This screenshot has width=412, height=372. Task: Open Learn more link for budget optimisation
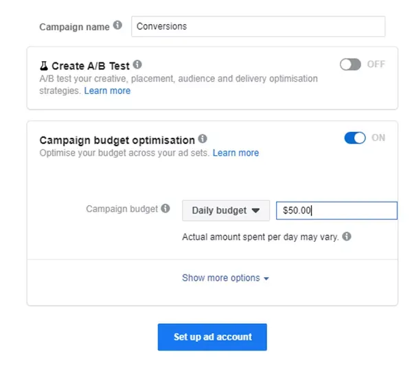[236, 152]
